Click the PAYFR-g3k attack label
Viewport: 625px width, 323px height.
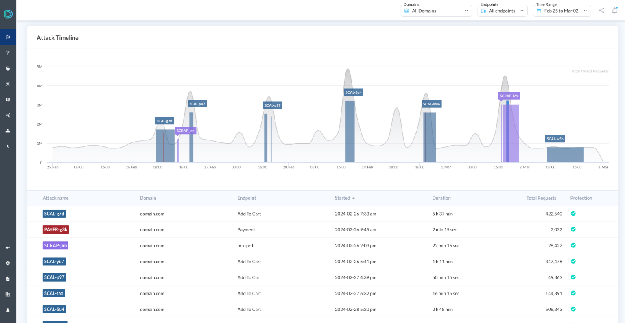[x=56, y=229]
